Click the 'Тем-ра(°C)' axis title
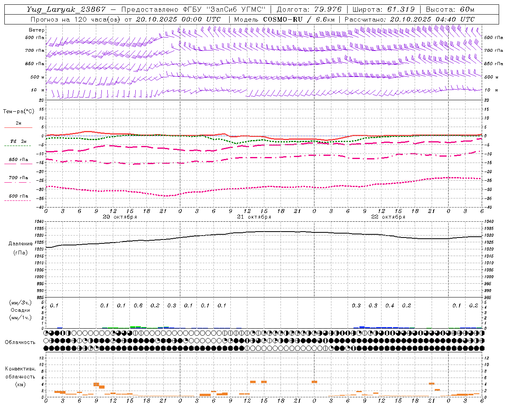The image size is (505, 404). tap(19, 112)
